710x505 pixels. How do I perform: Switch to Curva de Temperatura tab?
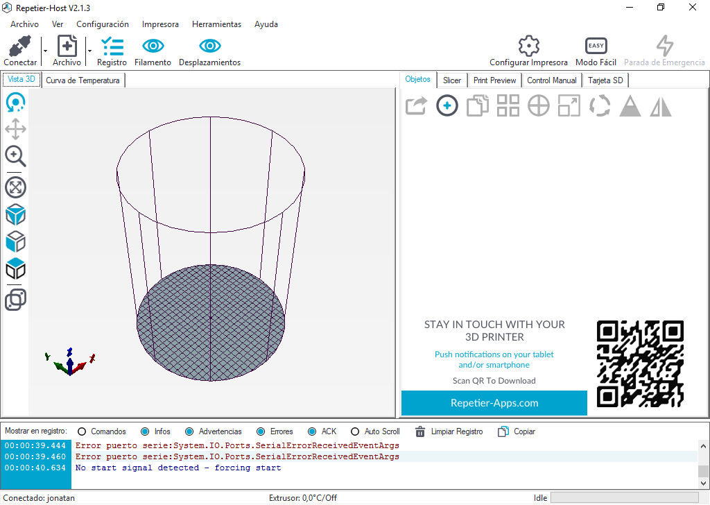(x=83, y=80)
